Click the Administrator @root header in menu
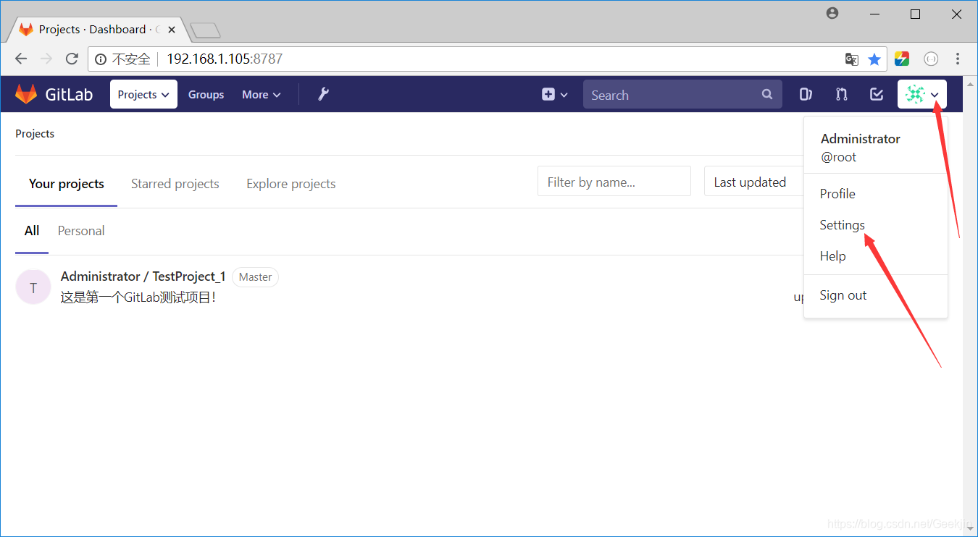This screenshot has width=978, height=537. pyautogui.click(x=860, y=147)
